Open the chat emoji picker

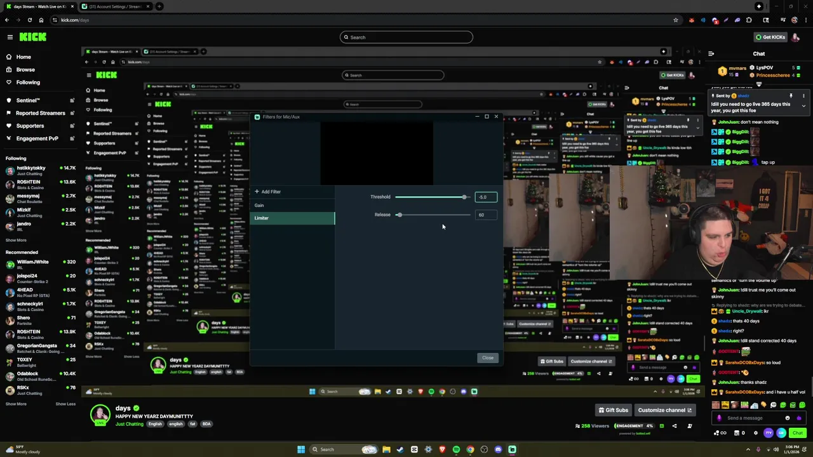[788, 418]
